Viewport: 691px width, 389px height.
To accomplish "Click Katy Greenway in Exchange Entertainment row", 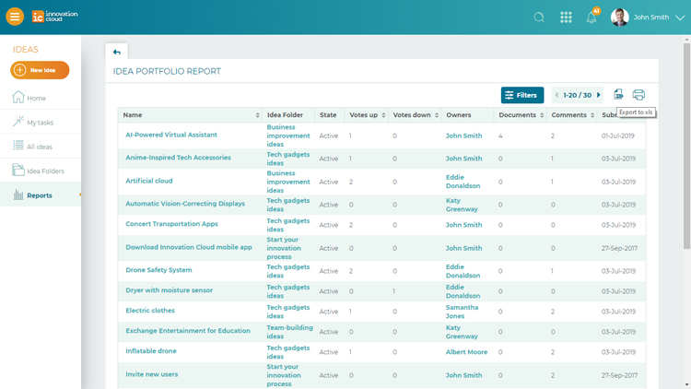I will [x=462, y=332].
